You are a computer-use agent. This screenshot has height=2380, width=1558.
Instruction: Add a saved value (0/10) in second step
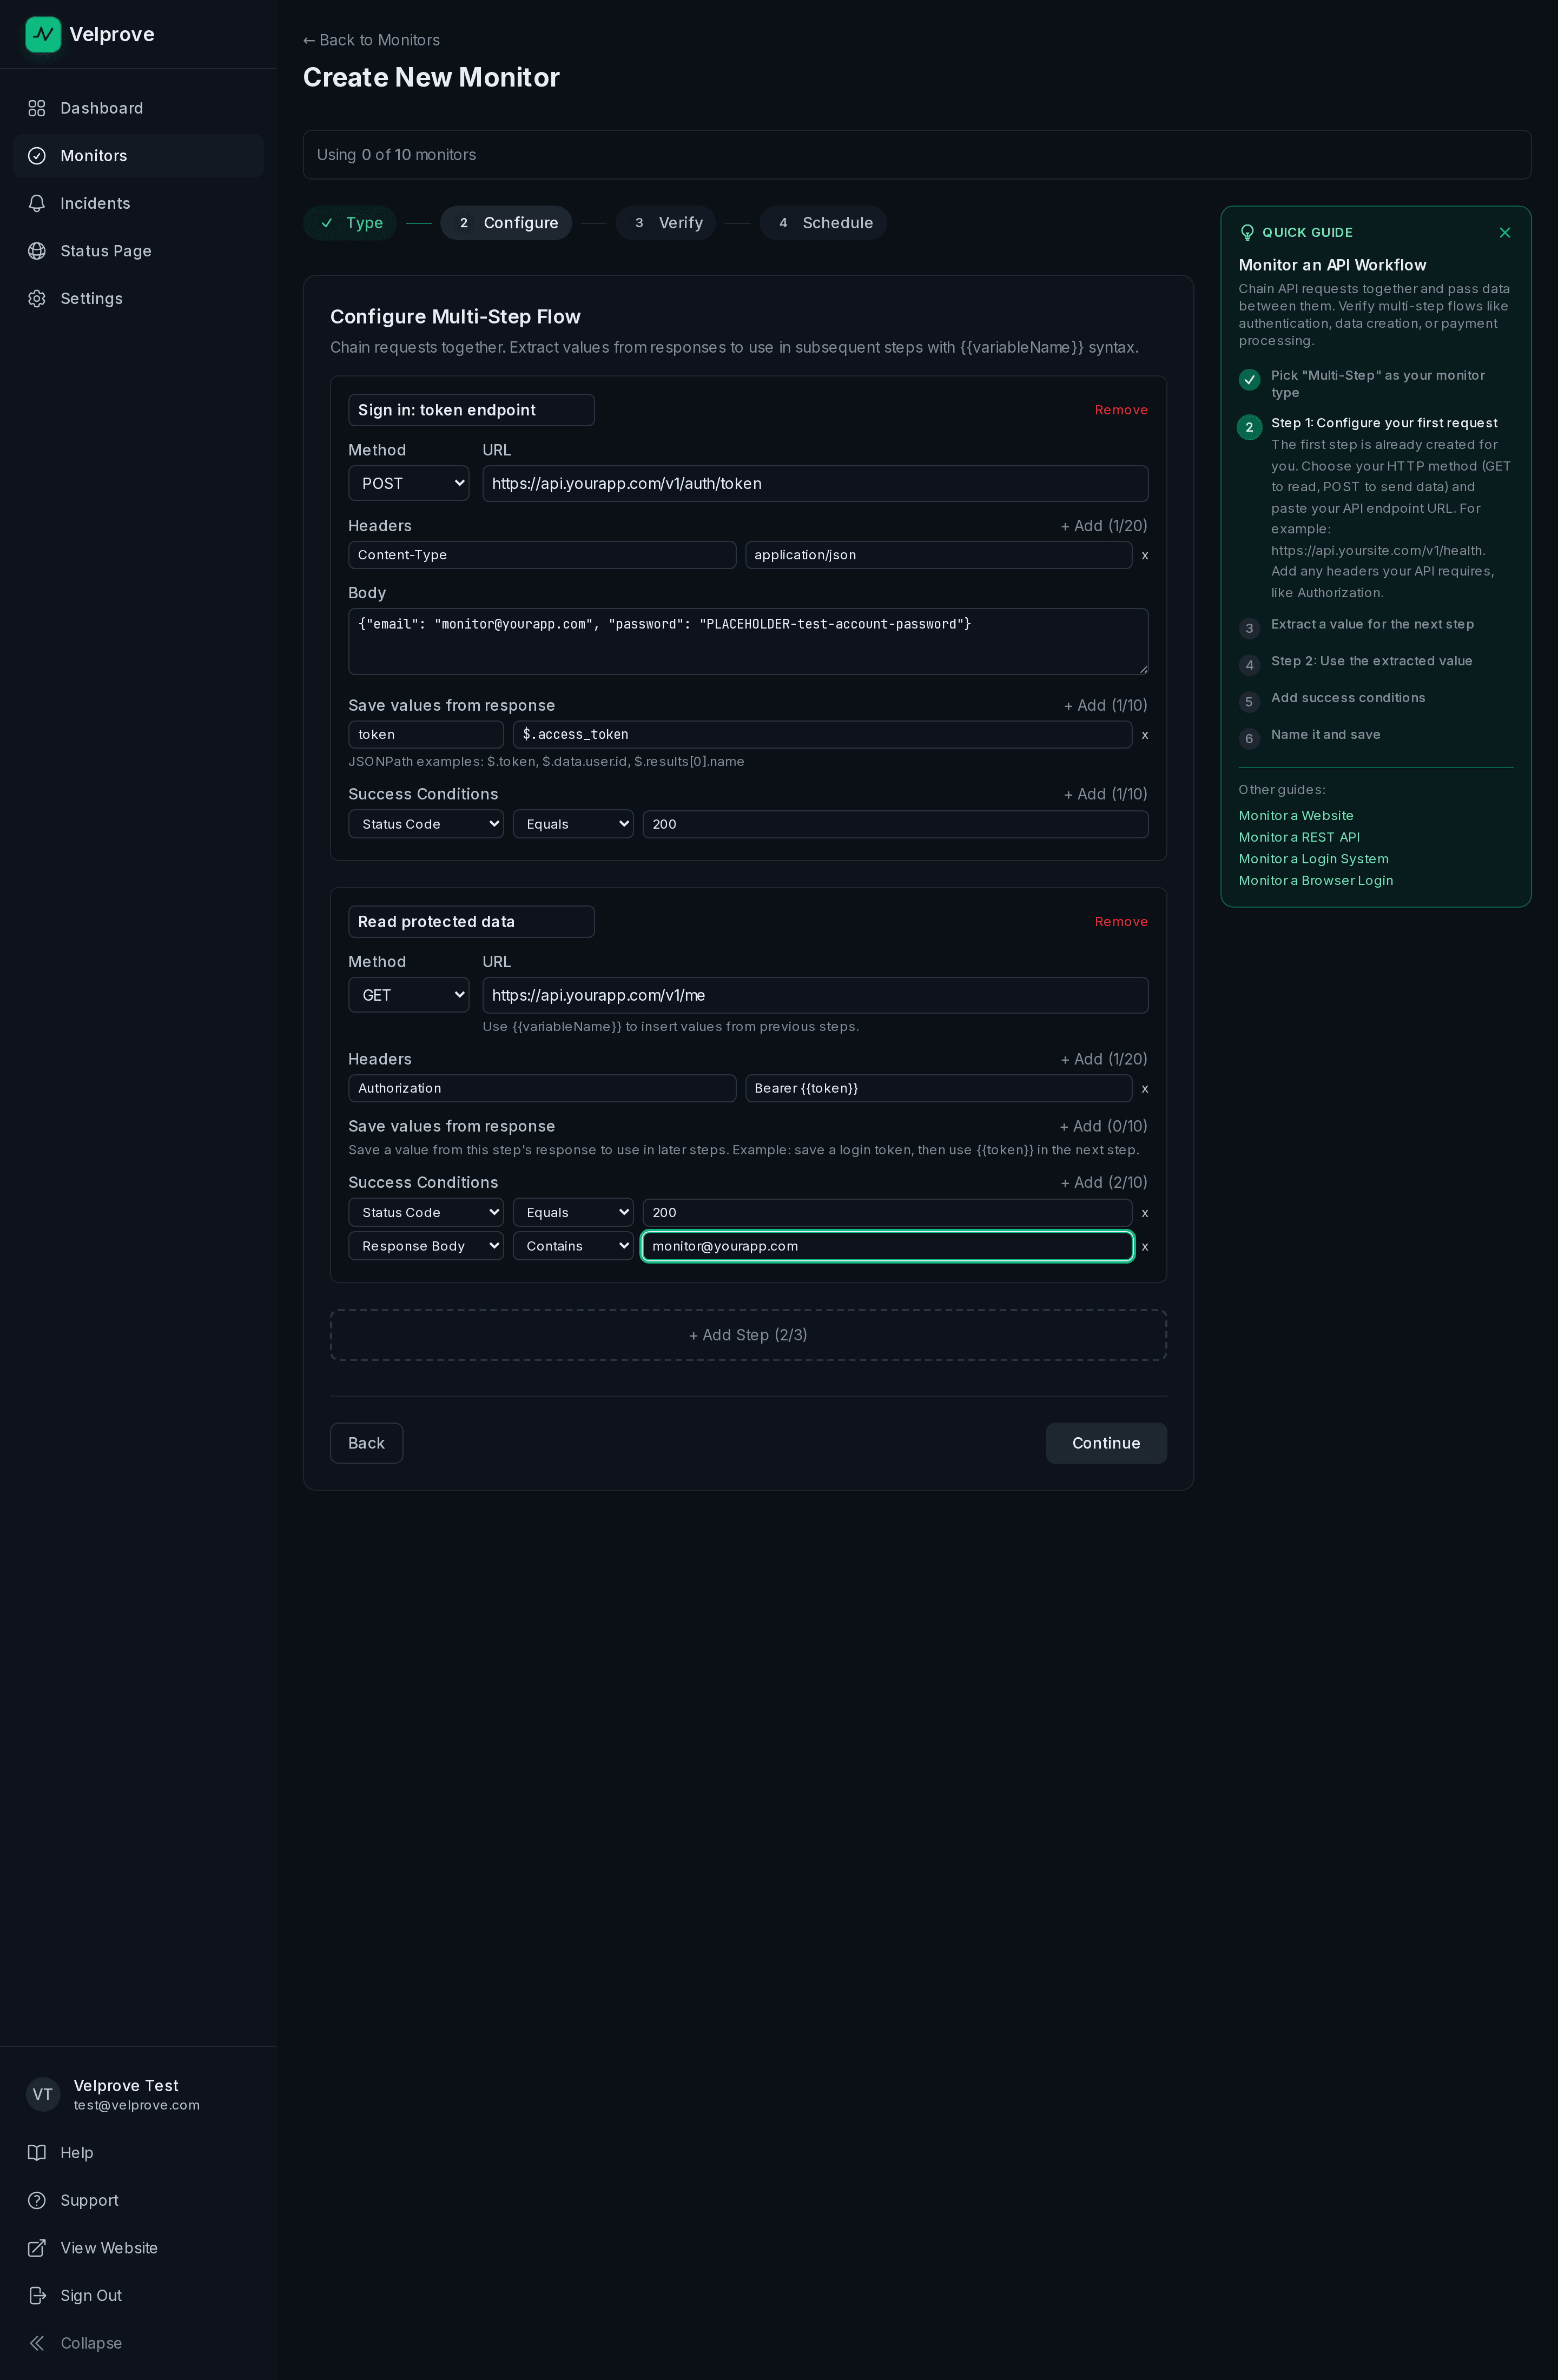pyautogui.click(x=1103, y=1126)
